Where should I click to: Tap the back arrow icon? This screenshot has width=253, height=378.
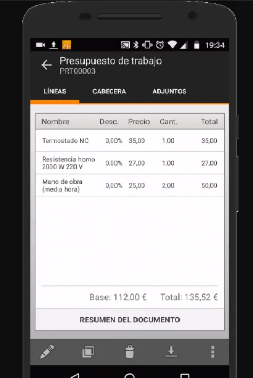47,65
